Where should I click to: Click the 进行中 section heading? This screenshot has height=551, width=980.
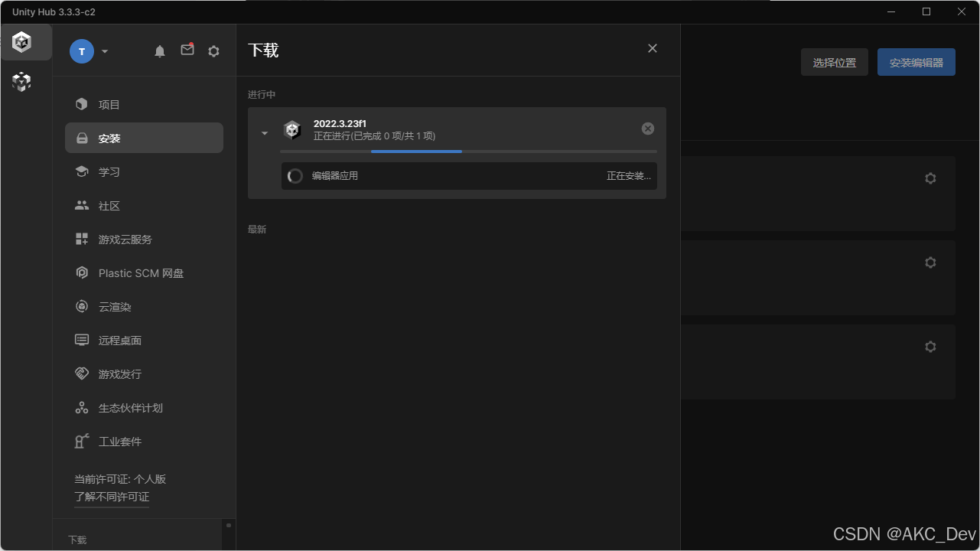click(262, 95)
